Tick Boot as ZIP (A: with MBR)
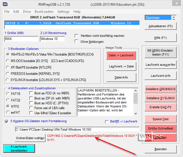 click(x=31, y=98)
